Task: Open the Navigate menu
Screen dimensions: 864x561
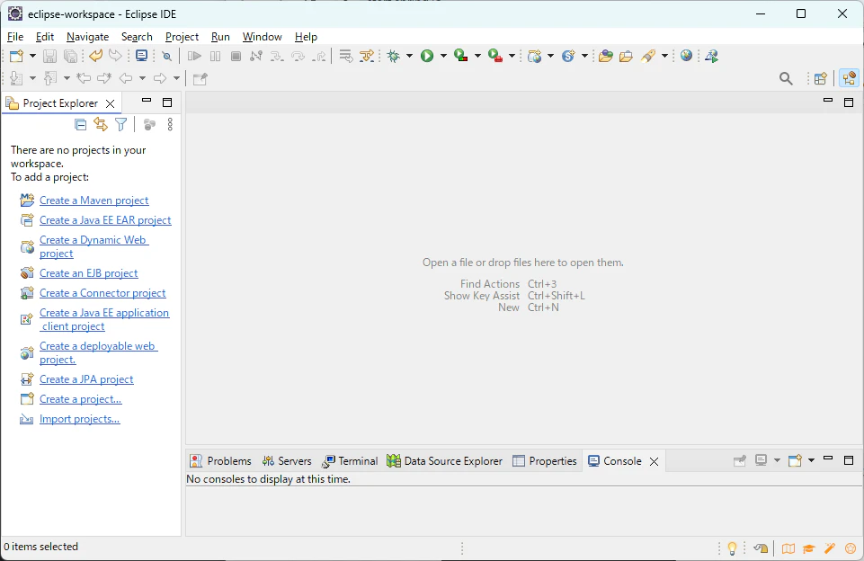Action: click(x=87, y=37)
